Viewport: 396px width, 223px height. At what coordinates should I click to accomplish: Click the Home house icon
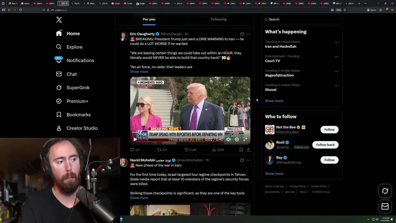click(x=59, y=33)
